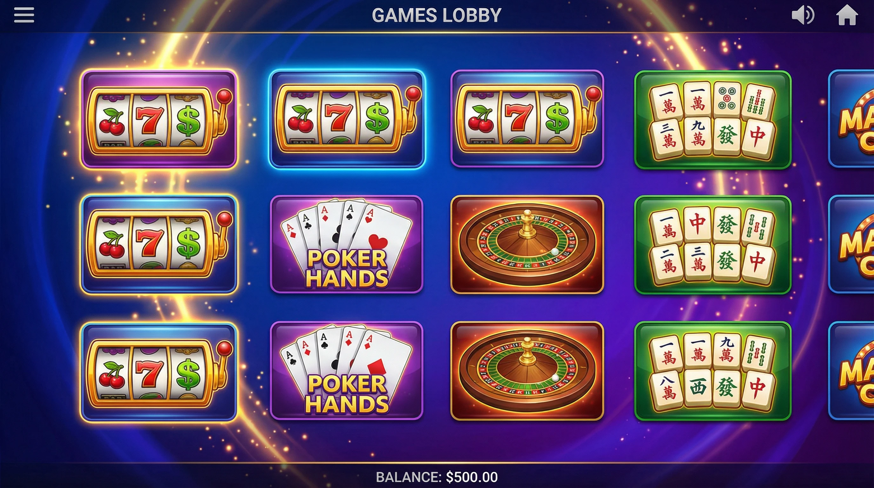Open the middle-row slot machine game
This screenshot has width=874, height=488.
159,244
